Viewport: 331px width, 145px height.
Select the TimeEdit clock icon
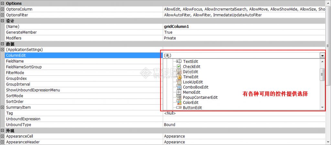[179, 77]
